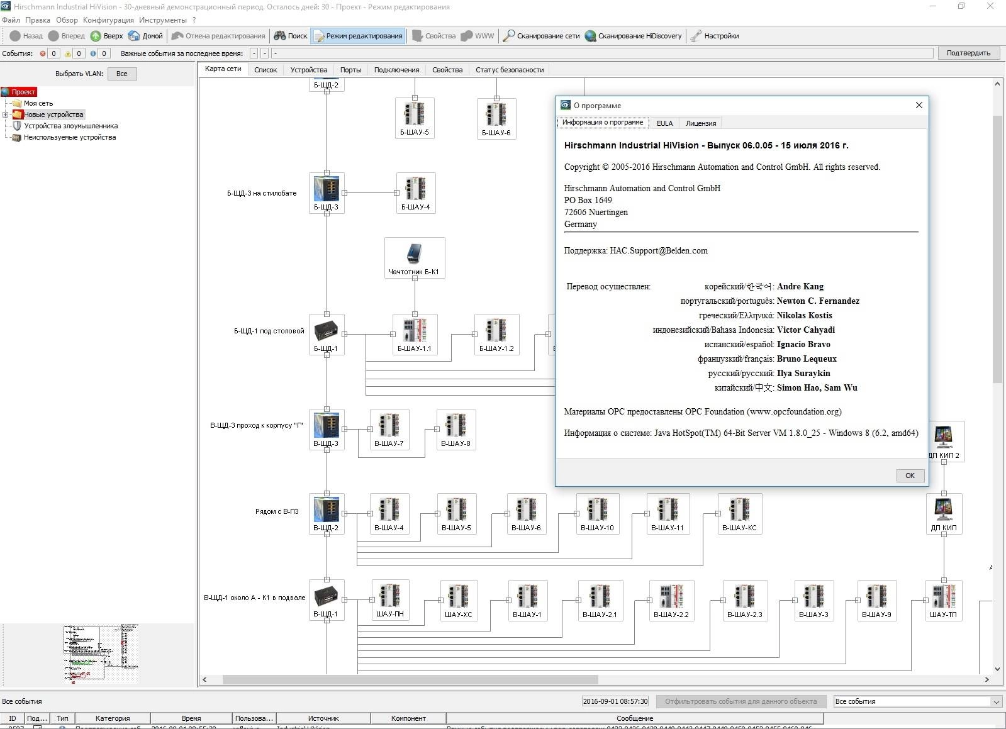Switch to the Устройства tab
Image resolution: width=1006 pixels, height=729 pixels.
point(309,70)
